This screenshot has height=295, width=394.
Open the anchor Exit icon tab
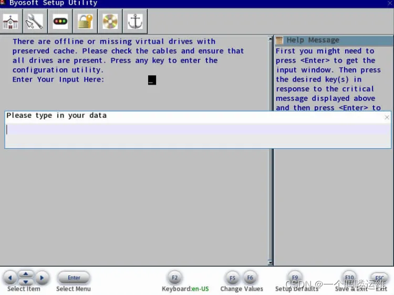click(135, 22)
